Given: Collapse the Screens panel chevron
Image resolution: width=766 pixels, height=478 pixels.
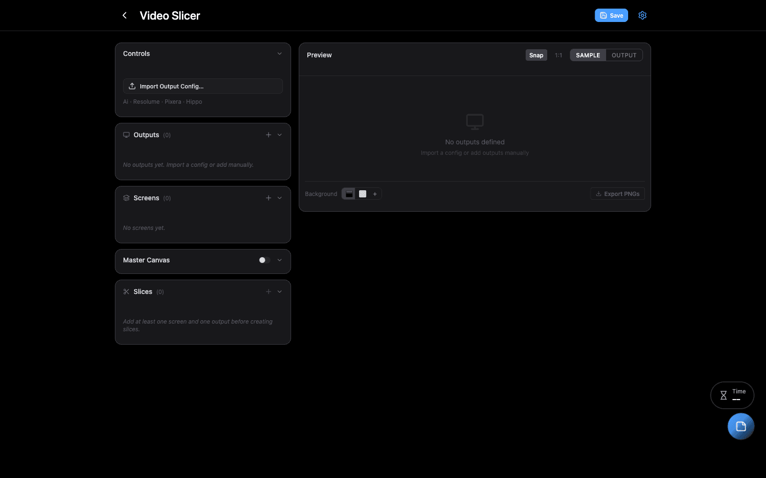Looking at the screenshot, I should tap(280, 198).
